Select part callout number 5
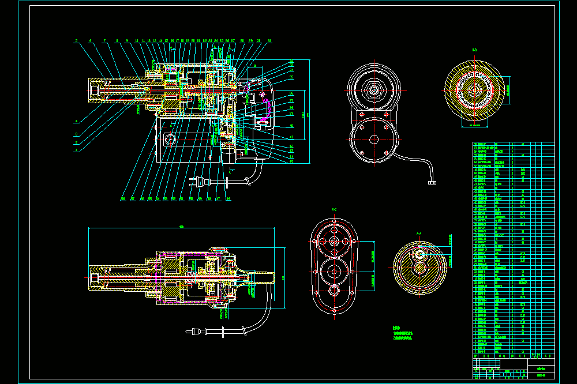Screen dimensions: 577x384 pyautogui.click(x=77, y=41)
